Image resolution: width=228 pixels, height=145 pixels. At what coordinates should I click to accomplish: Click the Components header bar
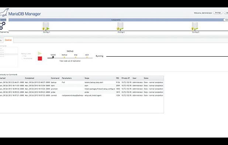click(116, 20)
